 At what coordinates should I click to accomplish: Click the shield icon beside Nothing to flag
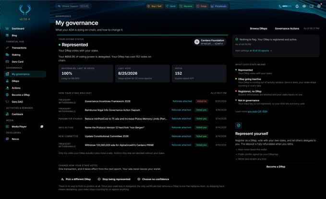pyautogui.click(x=237, y=39)
